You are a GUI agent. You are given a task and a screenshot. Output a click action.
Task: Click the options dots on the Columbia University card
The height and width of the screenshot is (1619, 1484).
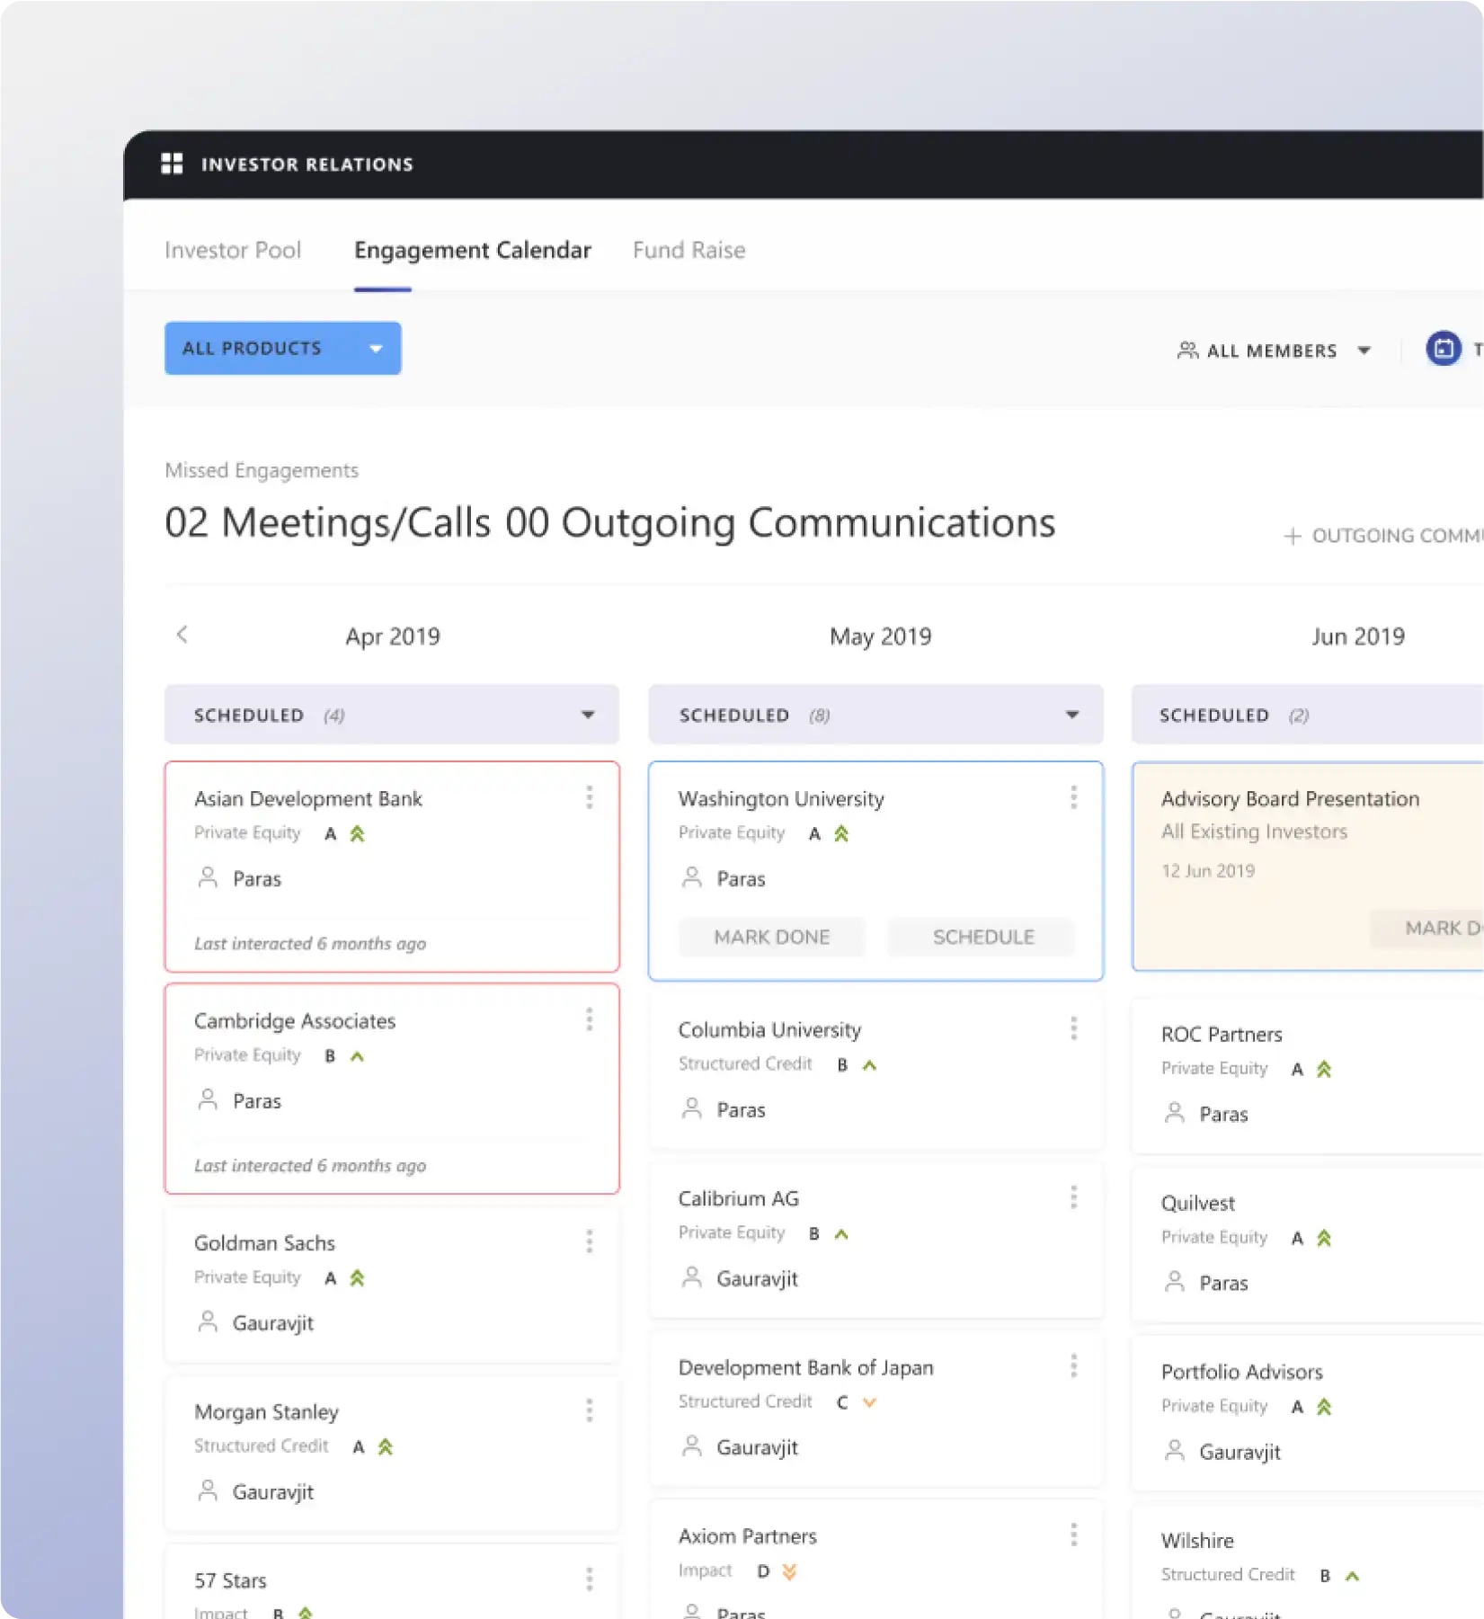coord(1073,1028)
